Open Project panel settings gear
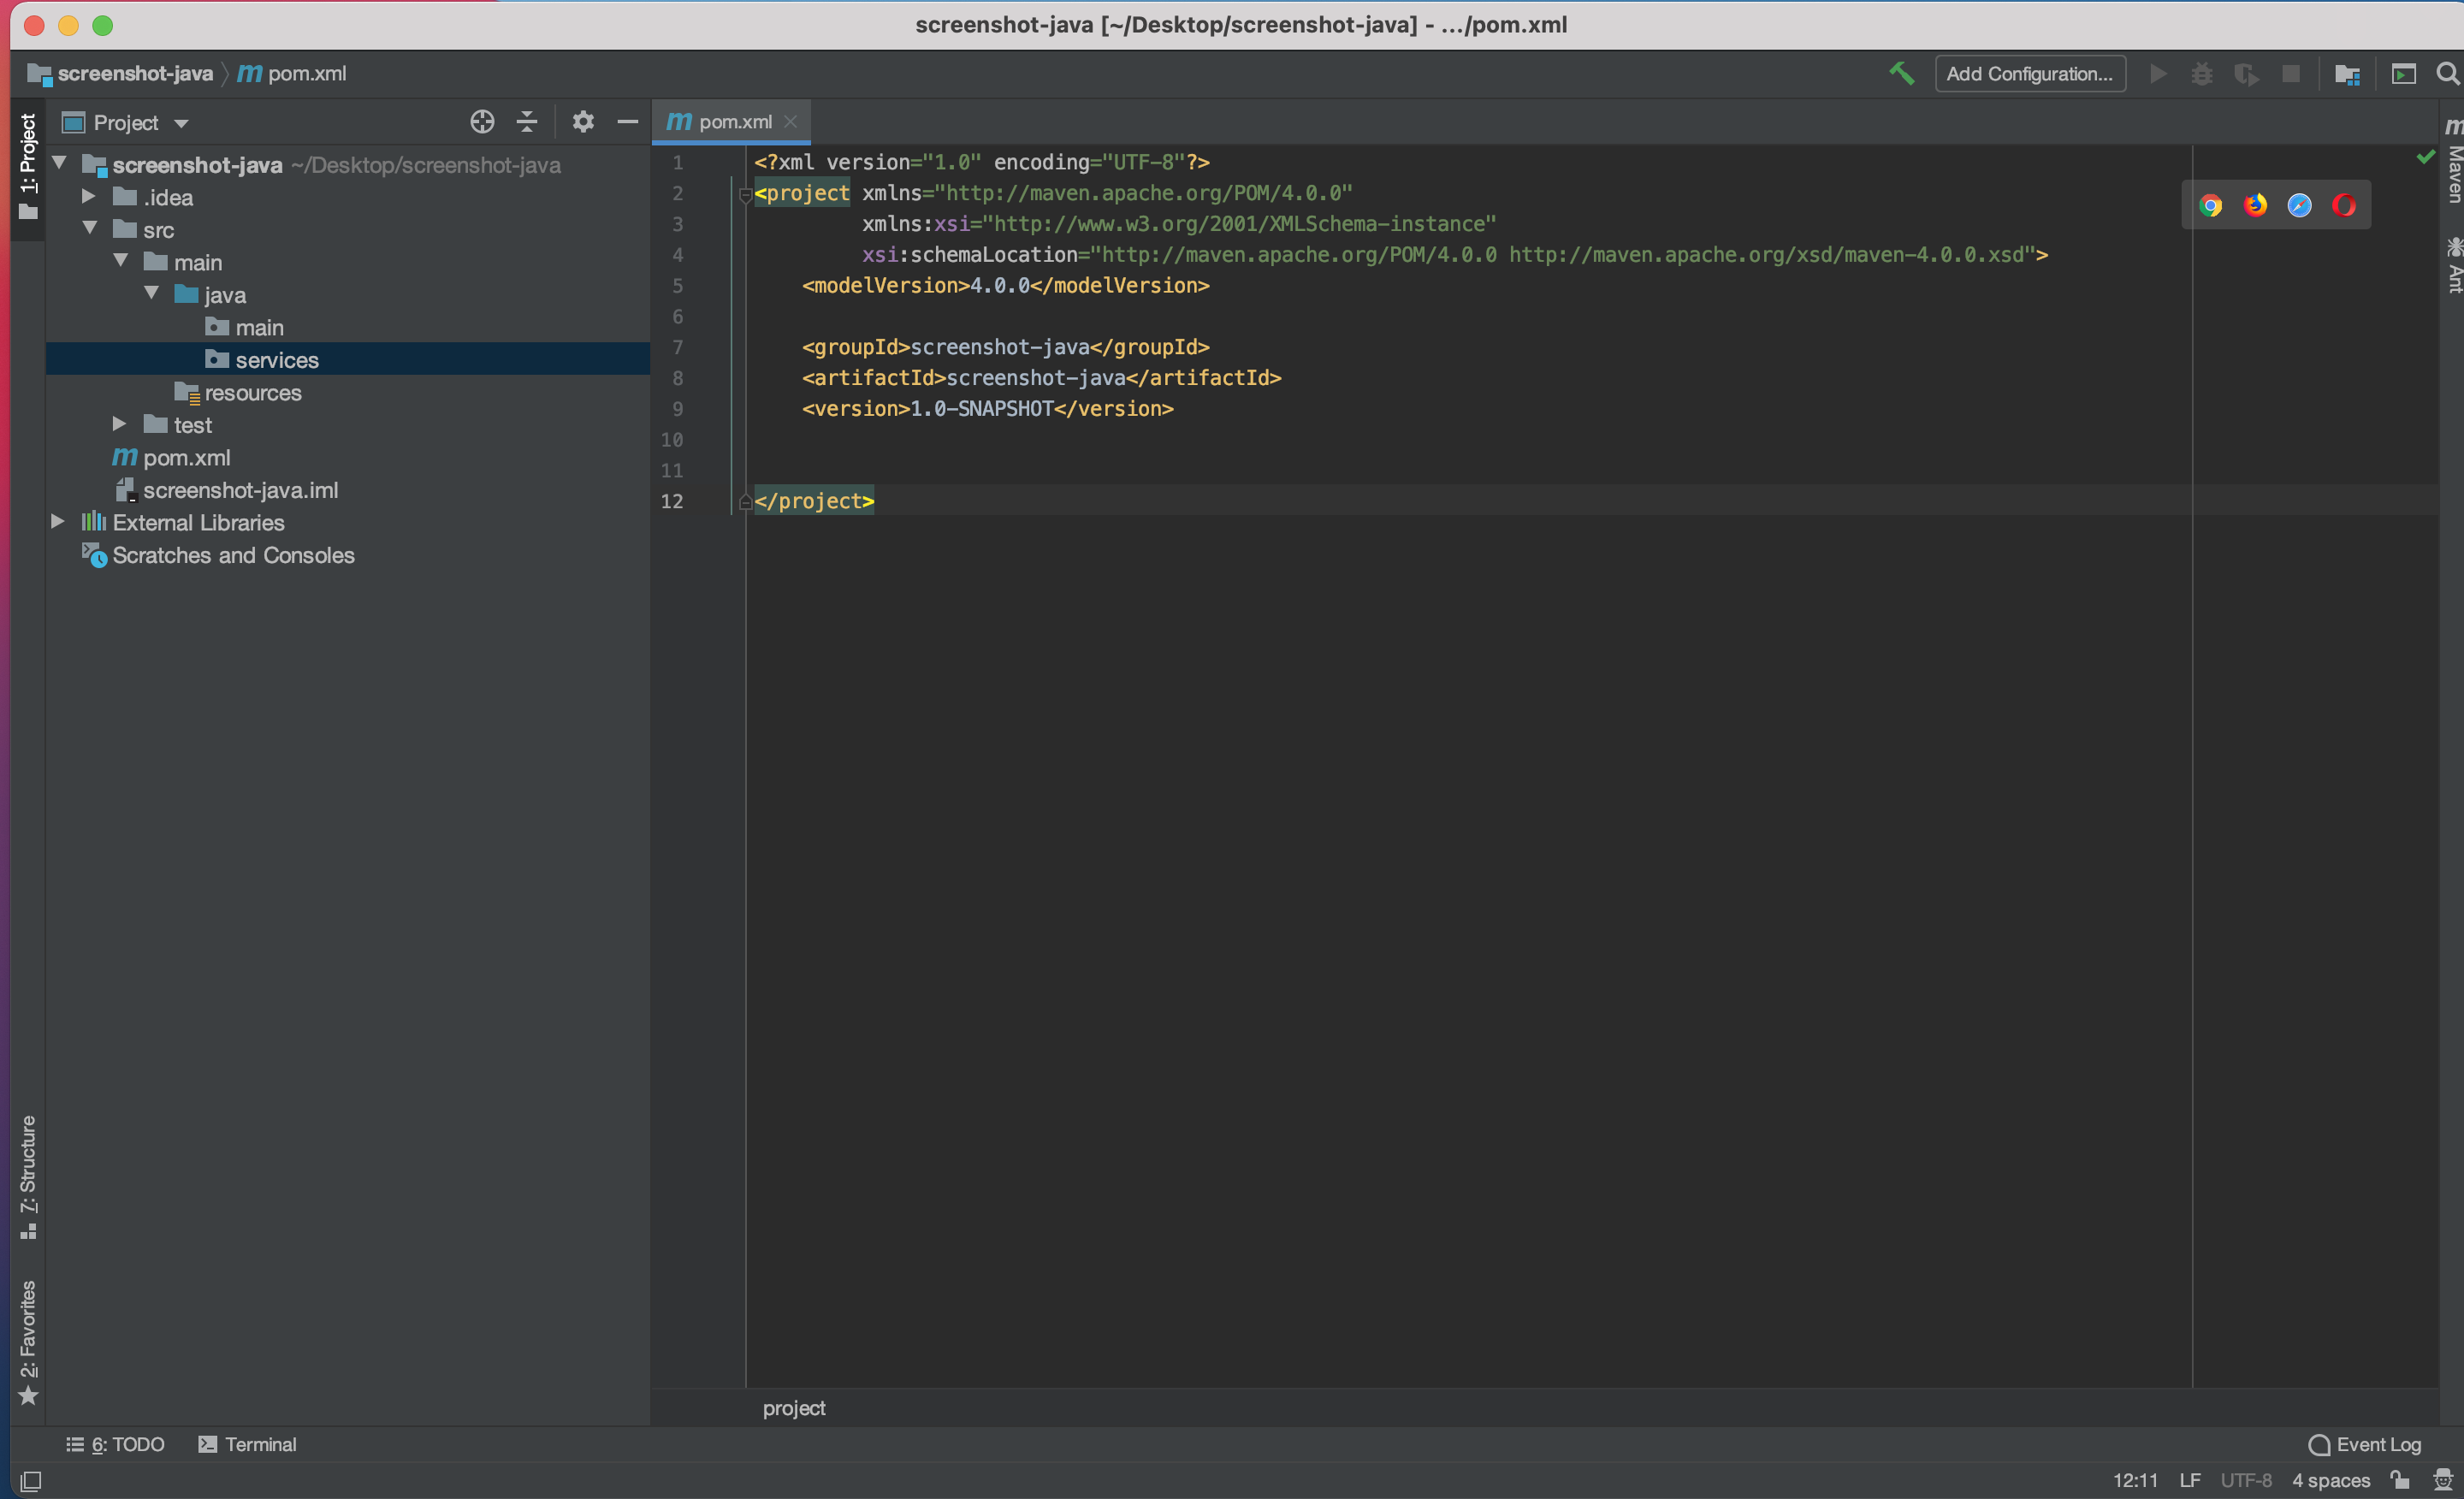The height and width of the screenshot is (1499, 2464). tap(583, 122)
